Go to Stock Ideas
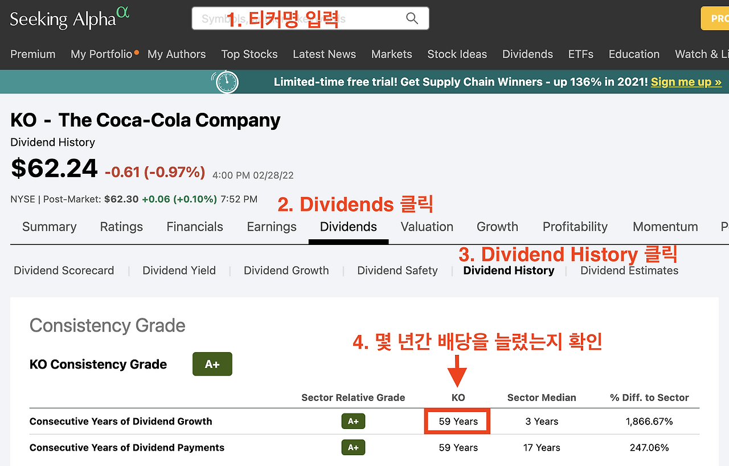 pyautogui.click(x=457, y=54)
